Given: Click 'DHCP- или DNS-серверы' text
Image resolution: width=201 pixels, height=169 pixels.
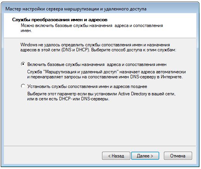Looking at the screenshot, I should (x=84, y=99).
